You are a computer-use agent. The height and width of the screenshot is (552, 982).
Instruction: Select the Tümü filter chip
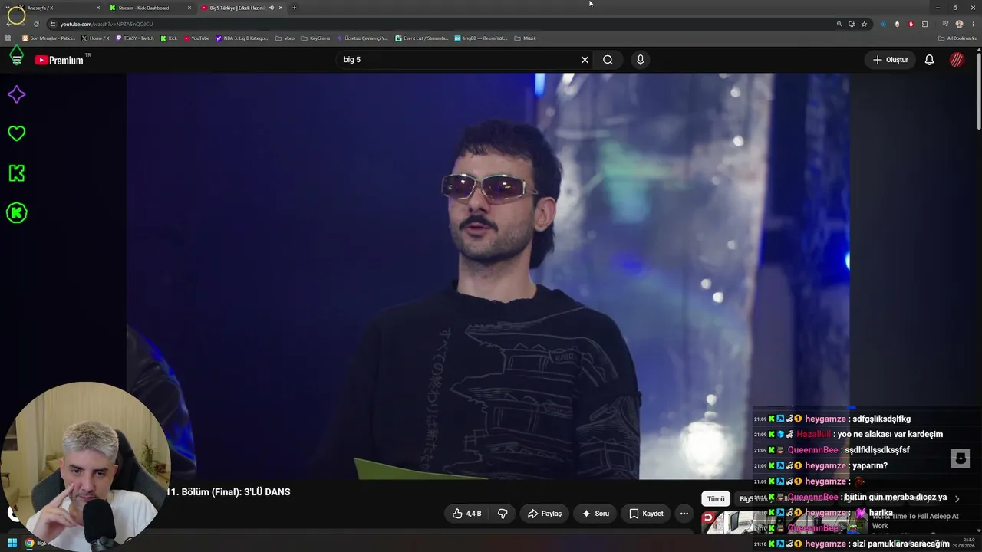[716, 499]
